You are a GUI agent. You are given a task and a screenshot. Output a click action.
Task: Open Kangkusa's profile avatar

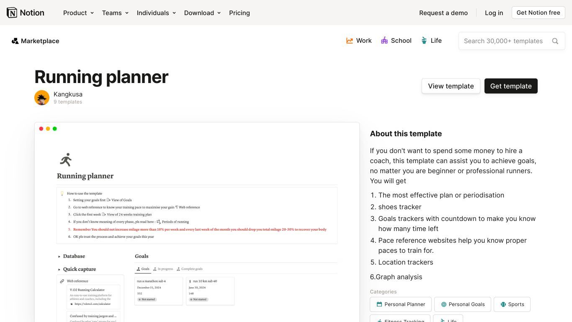click(x=42, y=98)
